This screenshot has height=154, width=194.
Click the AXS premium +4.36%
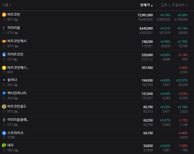(x=165, y=94)
